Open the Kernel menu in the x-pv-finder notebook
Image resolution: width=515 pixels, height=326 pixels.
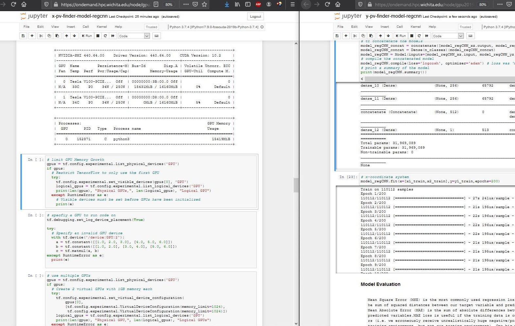[x=102, y=27]
